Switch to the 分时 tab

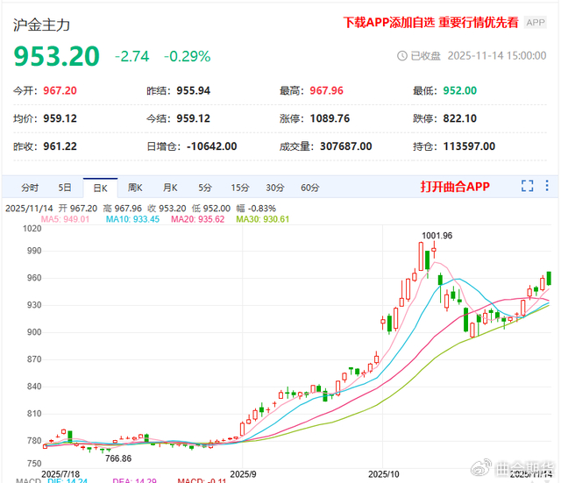30,188
